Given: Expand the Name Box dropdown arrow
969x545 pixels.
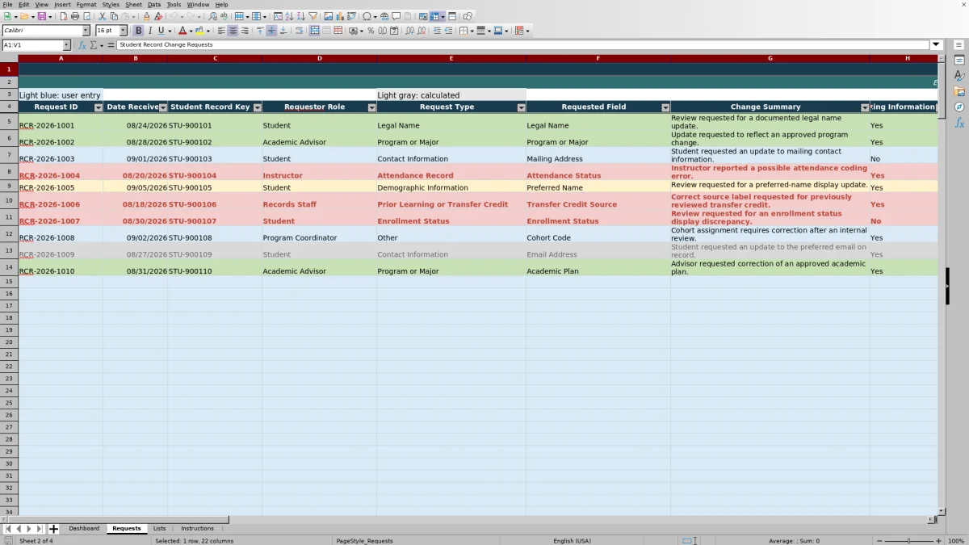Looking at the screenshot, I should coord(66,45).
